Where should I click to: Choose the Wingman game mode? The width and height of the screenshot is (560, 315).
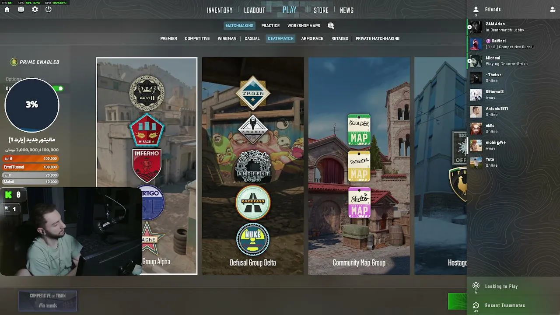pos(227,38)
